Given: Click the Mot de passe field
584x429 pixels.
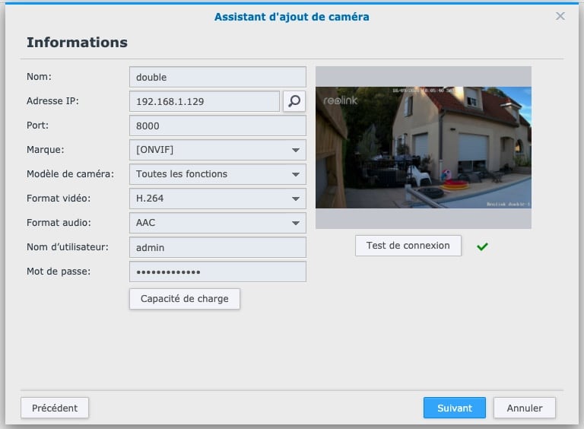Looking at the screenshot, I should pyautogui.click(x=217, y=272).
